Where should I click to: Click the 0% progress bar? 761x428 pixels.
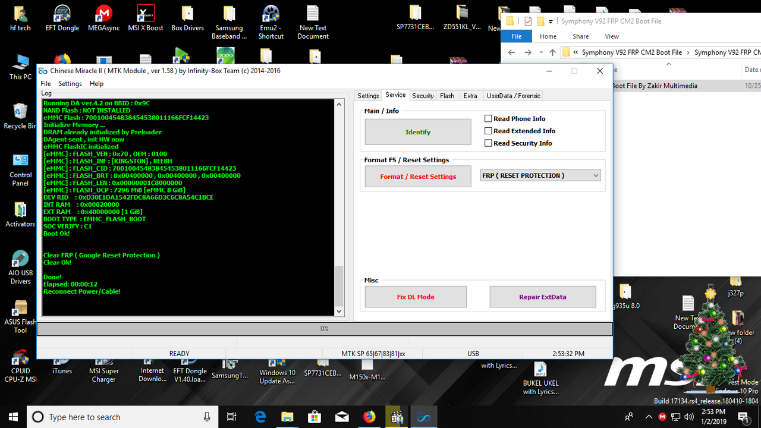[324, 328]
